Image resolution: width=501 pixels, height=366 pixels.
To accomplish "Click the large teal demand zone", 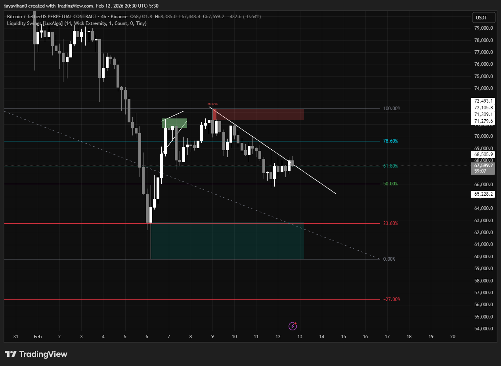I will tap(227, 241).
